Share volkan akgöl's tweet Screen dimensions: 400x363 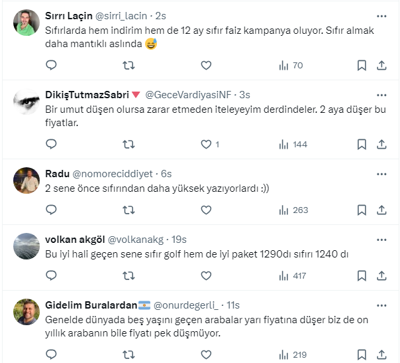coord(381,275)
